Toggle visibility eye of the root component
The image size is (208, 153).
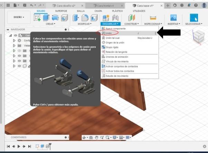point(16,35)
